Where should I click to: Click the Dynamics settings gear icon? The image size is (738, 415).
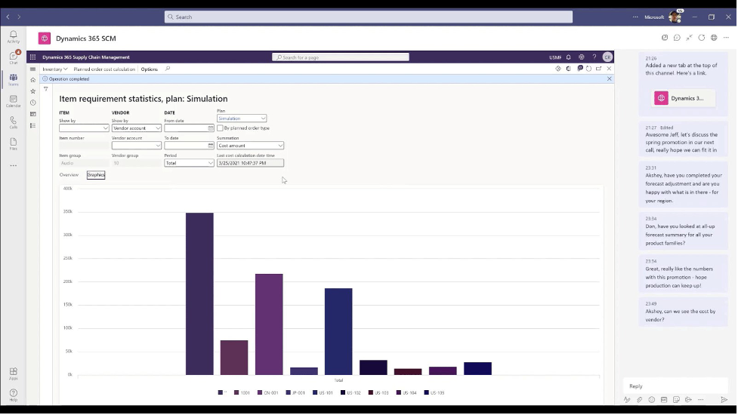pos(582,57)
